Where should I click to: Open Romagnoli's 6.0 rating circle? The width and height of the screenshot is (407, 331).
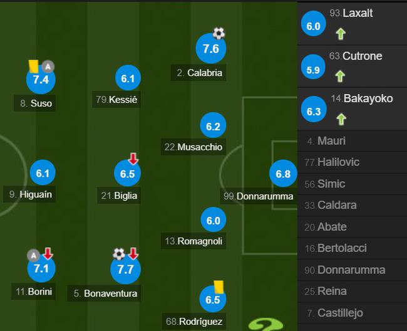[213, 220]
